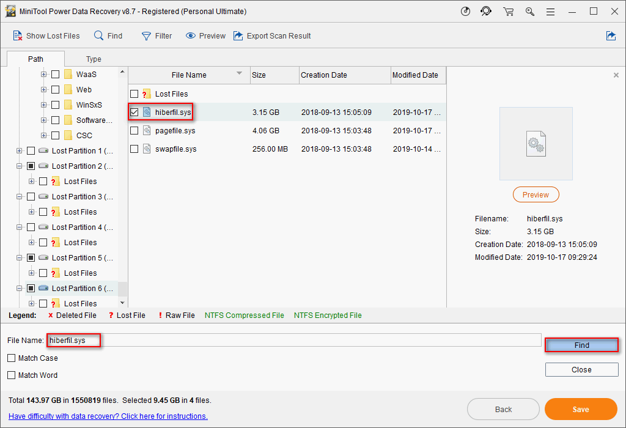Image resolution: width=626 pixels, height=428 pixels.
Task: Open the bootable media disc icon
Action: [x=465, y=11]
